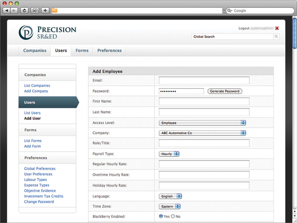
Task: Open the List Forms link
Action: (33, 141)
